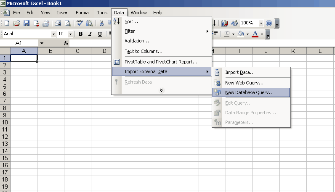
Task: Launch the Chart Wizard icon
Action: tap(225, 23)
